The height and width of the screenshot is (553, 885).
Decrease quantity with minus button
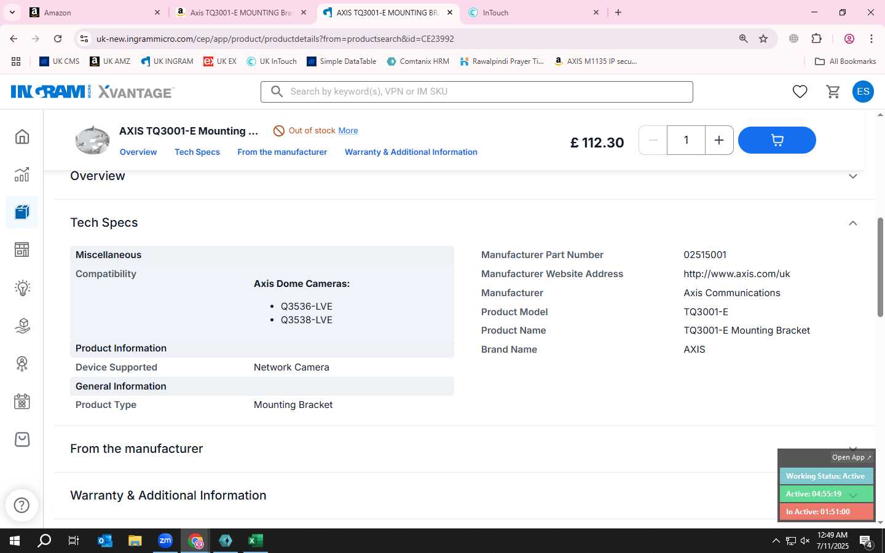click(x=653, y=140)
